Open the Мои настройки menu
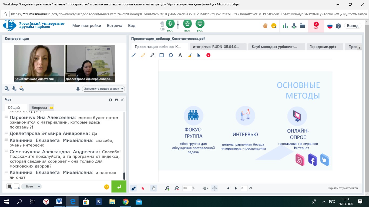This screenshot has height=207, width=369. 87,26
